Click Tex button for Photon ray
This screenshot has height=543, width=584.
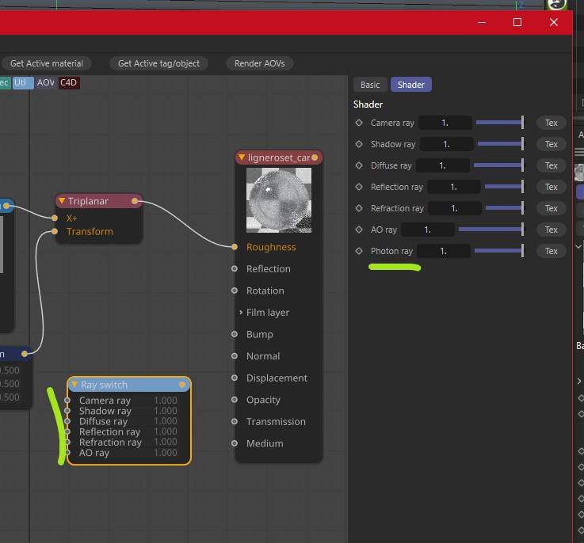pos(552,251)
